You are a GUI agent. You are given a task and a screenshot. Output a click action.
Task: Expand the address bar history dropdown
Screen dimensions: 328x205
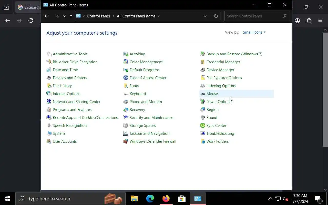tap(205, 16)
